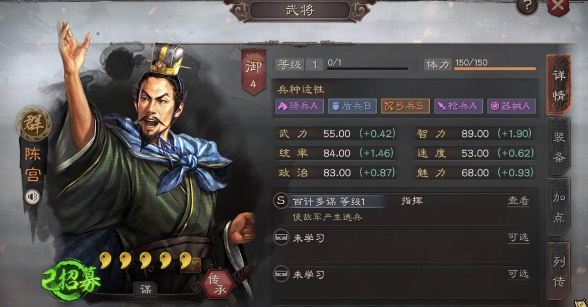Switch to the 装备 side tab
Screen dimensions: 588x307
click(x=559, y=147)
